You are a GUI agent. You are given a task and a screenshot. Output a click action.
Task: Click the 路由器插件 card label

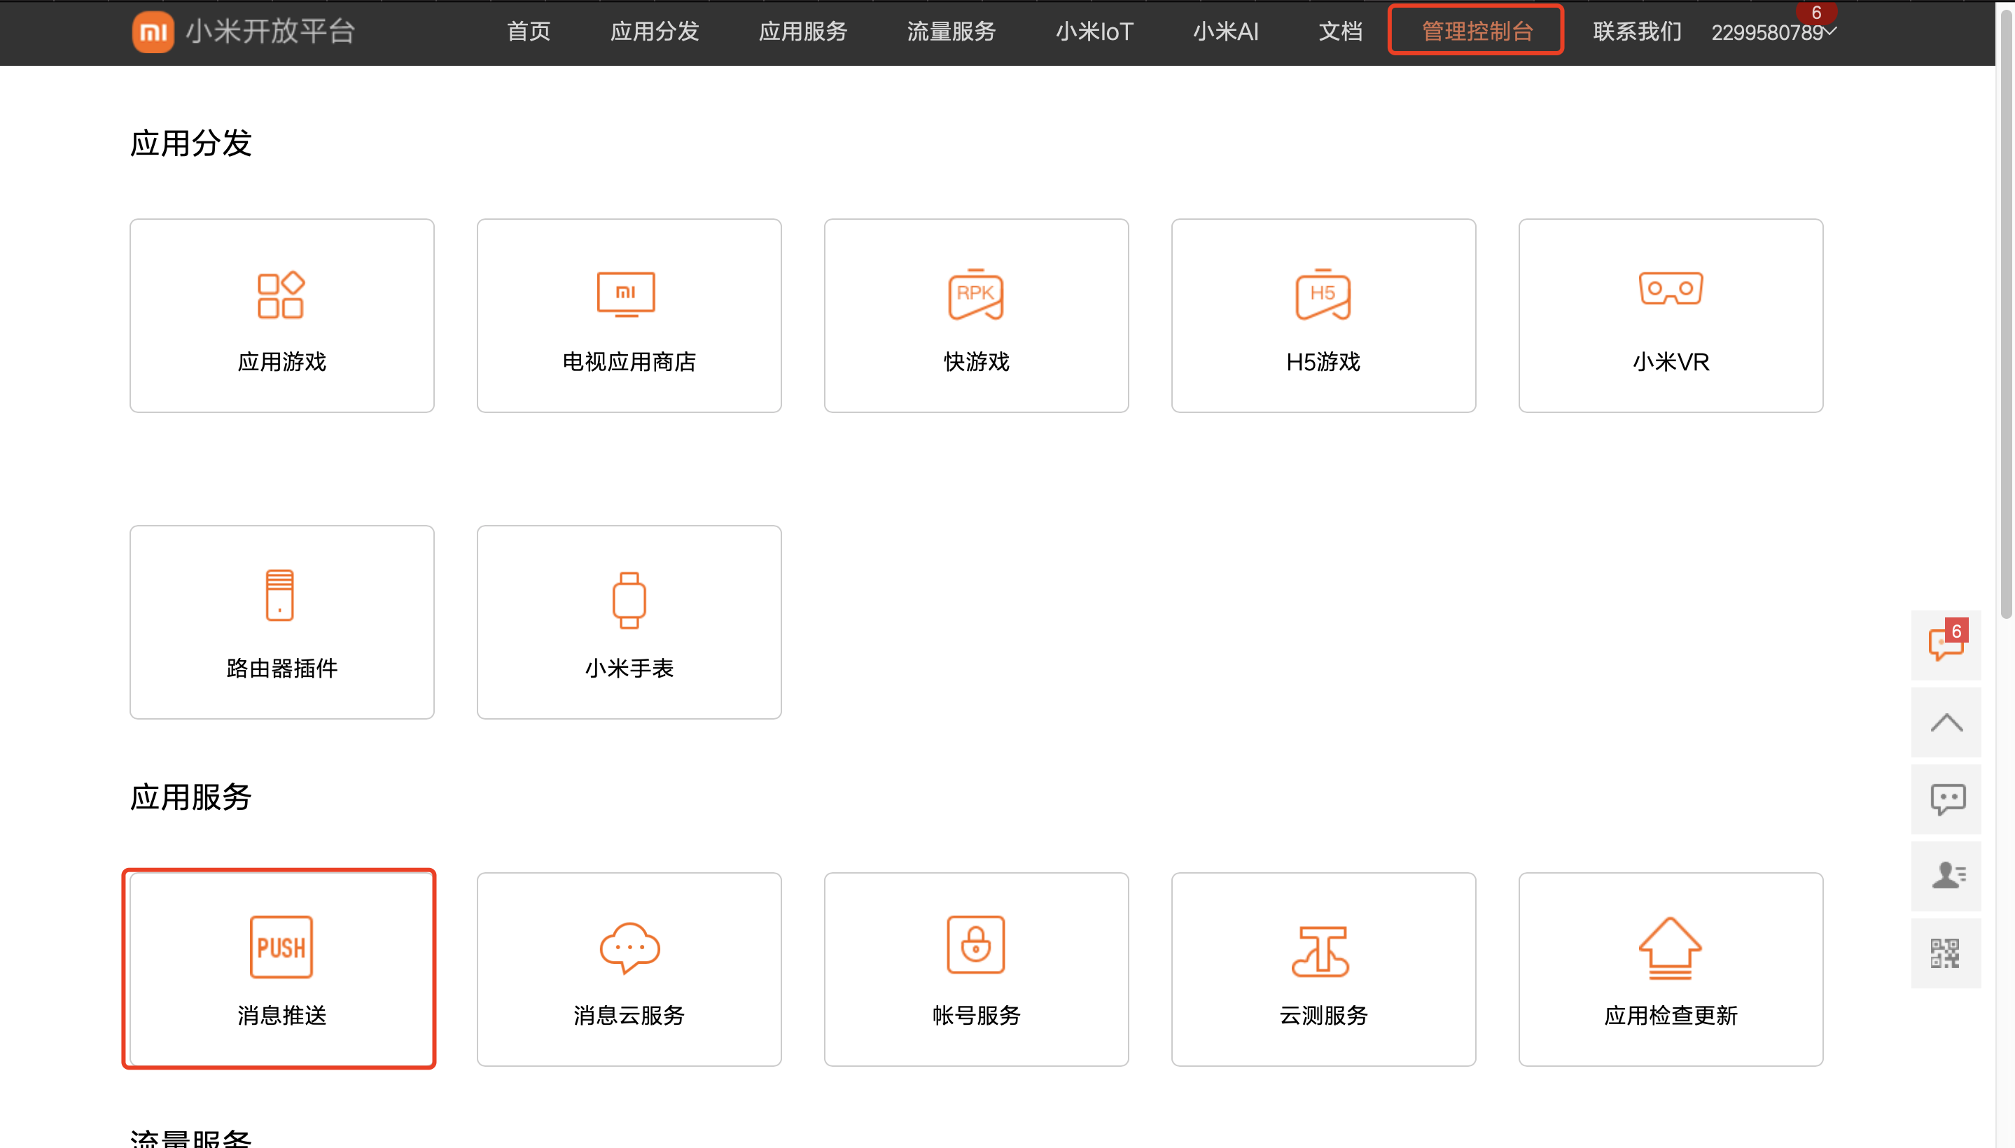tap(281, 668)
